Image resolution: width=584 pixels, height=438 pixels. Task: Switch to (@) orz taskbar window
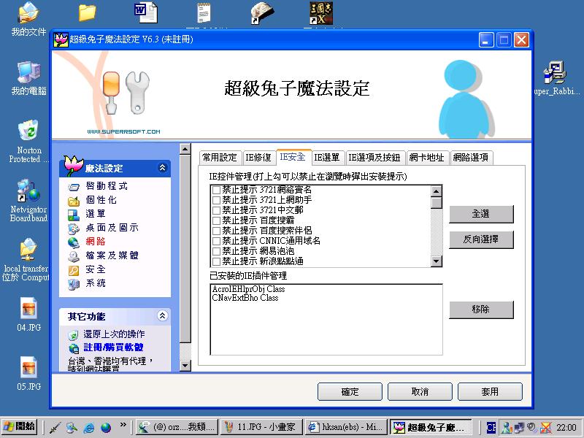click(177, 427)
